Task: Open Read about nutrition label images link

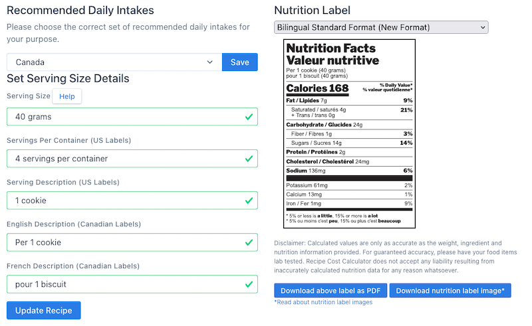Action: tap(323, 302)
